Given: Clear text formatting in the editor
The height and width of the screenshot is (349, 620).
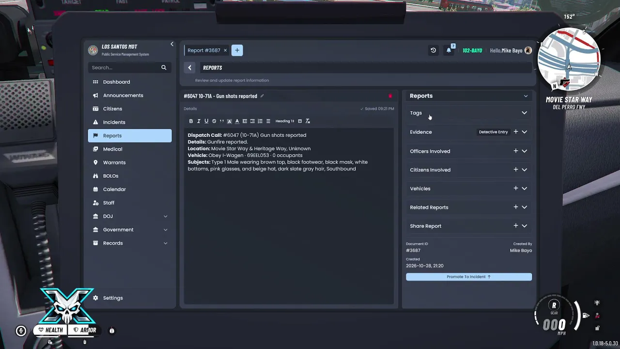Looking at the screenshot, I should pyautogui.click(x=308, y=121).
